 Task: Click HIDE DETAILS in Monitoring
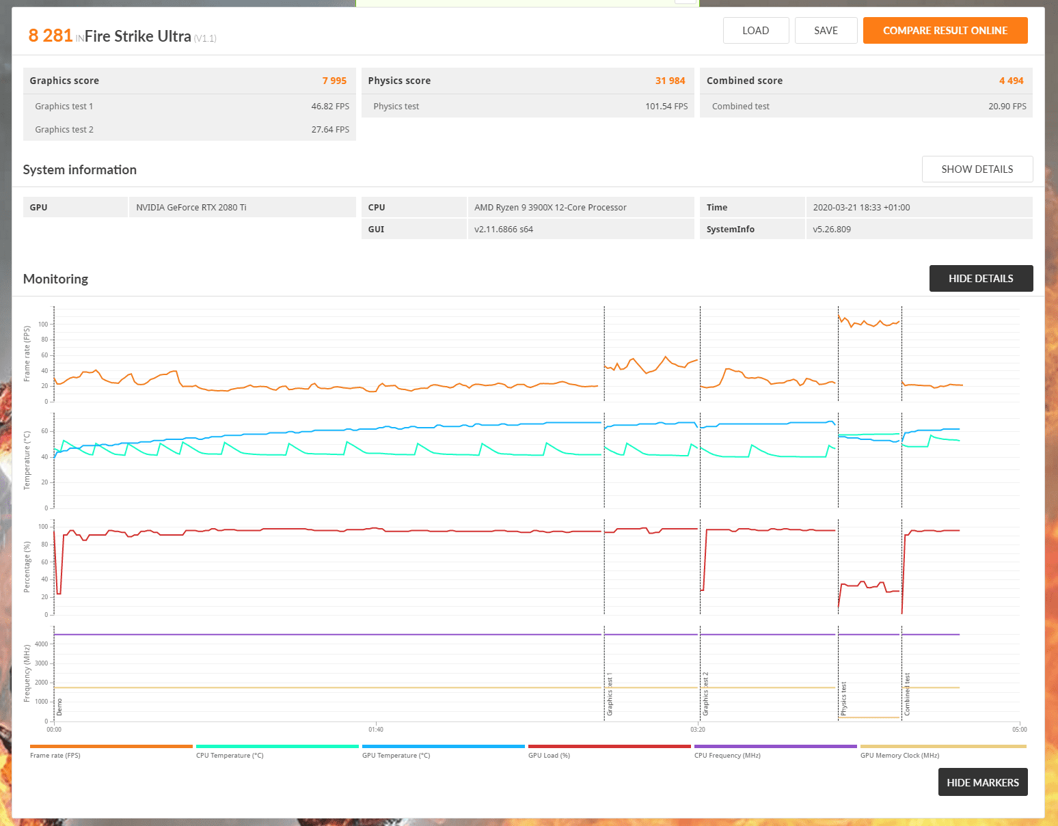click(x=981, y=279)
